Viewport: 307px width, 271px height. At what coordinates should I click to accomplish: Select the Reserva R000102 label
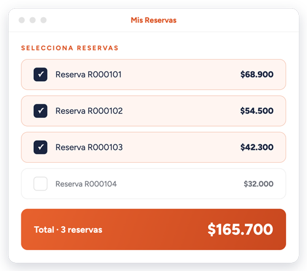coord(89,111)
